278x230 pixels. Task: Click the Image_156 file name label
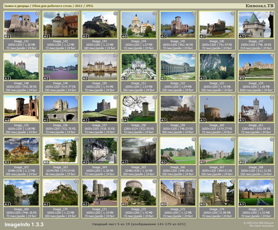(61, 125)
